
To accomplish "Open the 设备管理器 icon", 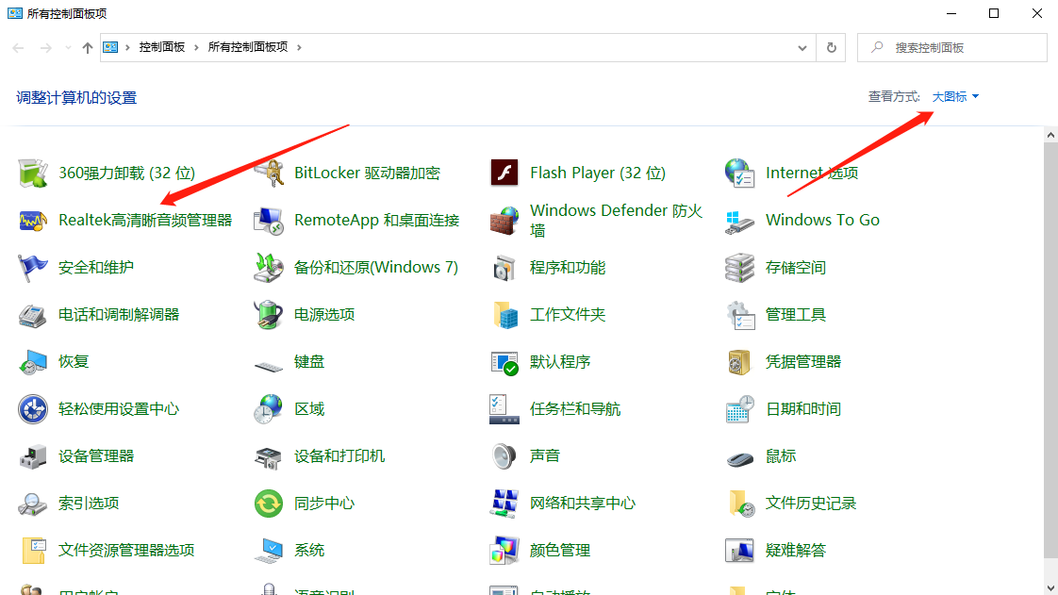I will [32, 456].
